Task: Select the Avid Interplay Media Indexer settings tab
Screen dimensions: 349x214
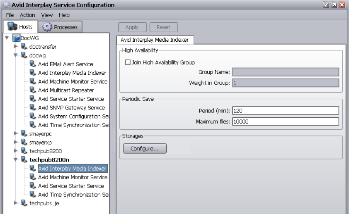Action: coord(155,40)
